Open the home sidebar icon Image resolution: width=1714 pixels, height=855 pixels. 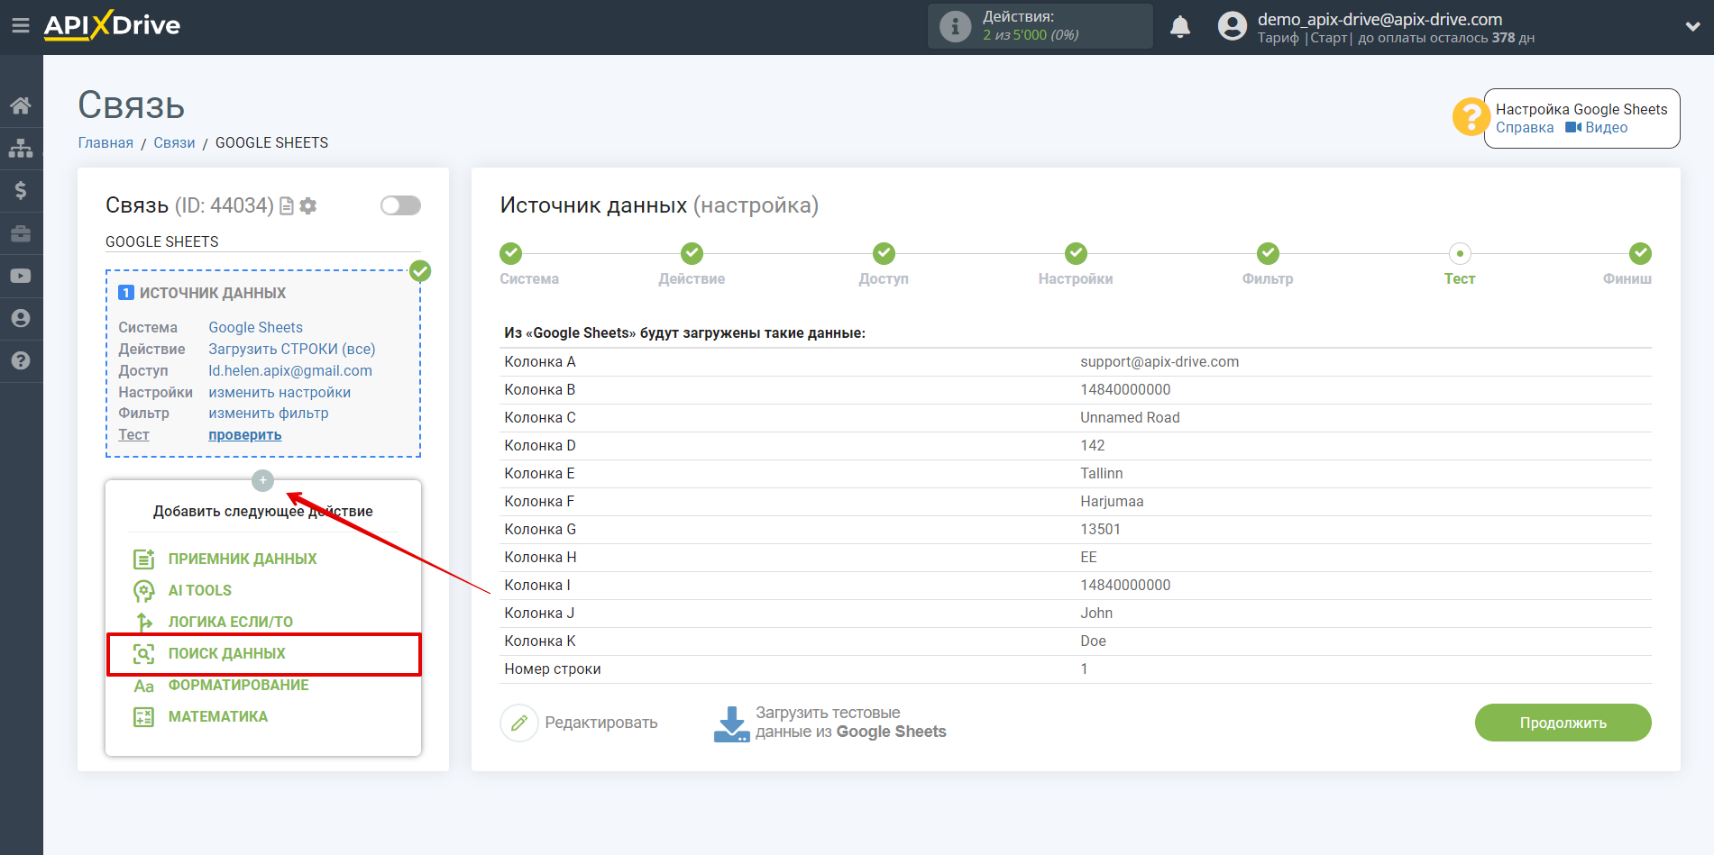tap(21, 105)
